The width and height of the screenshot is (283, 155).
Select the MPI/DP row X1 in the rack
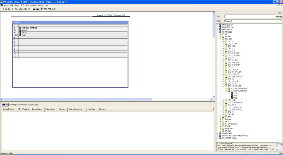coord(73,30)
